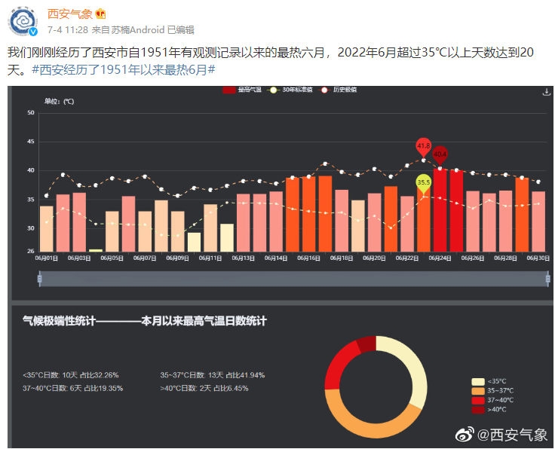Select the red 41.8 marker pin
The height and width of the screenshot is (449, 555).
tap(423, 148)
